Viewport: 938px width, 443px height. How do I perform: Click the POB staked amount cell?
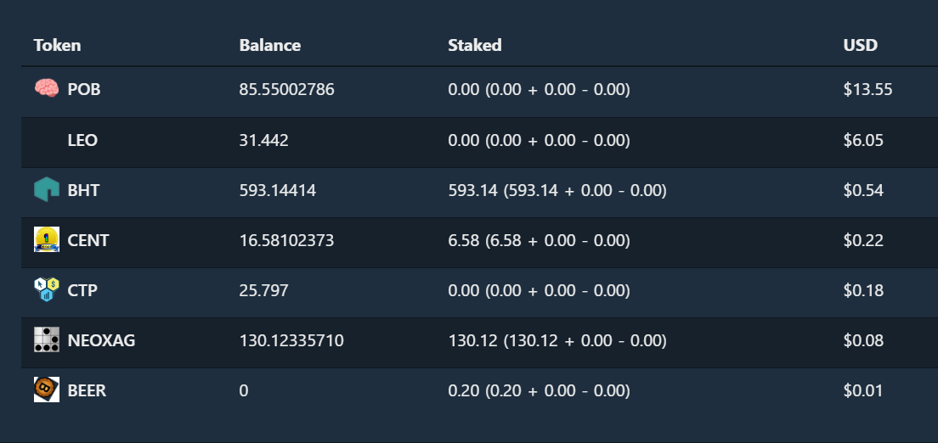(x=539, y=90)
